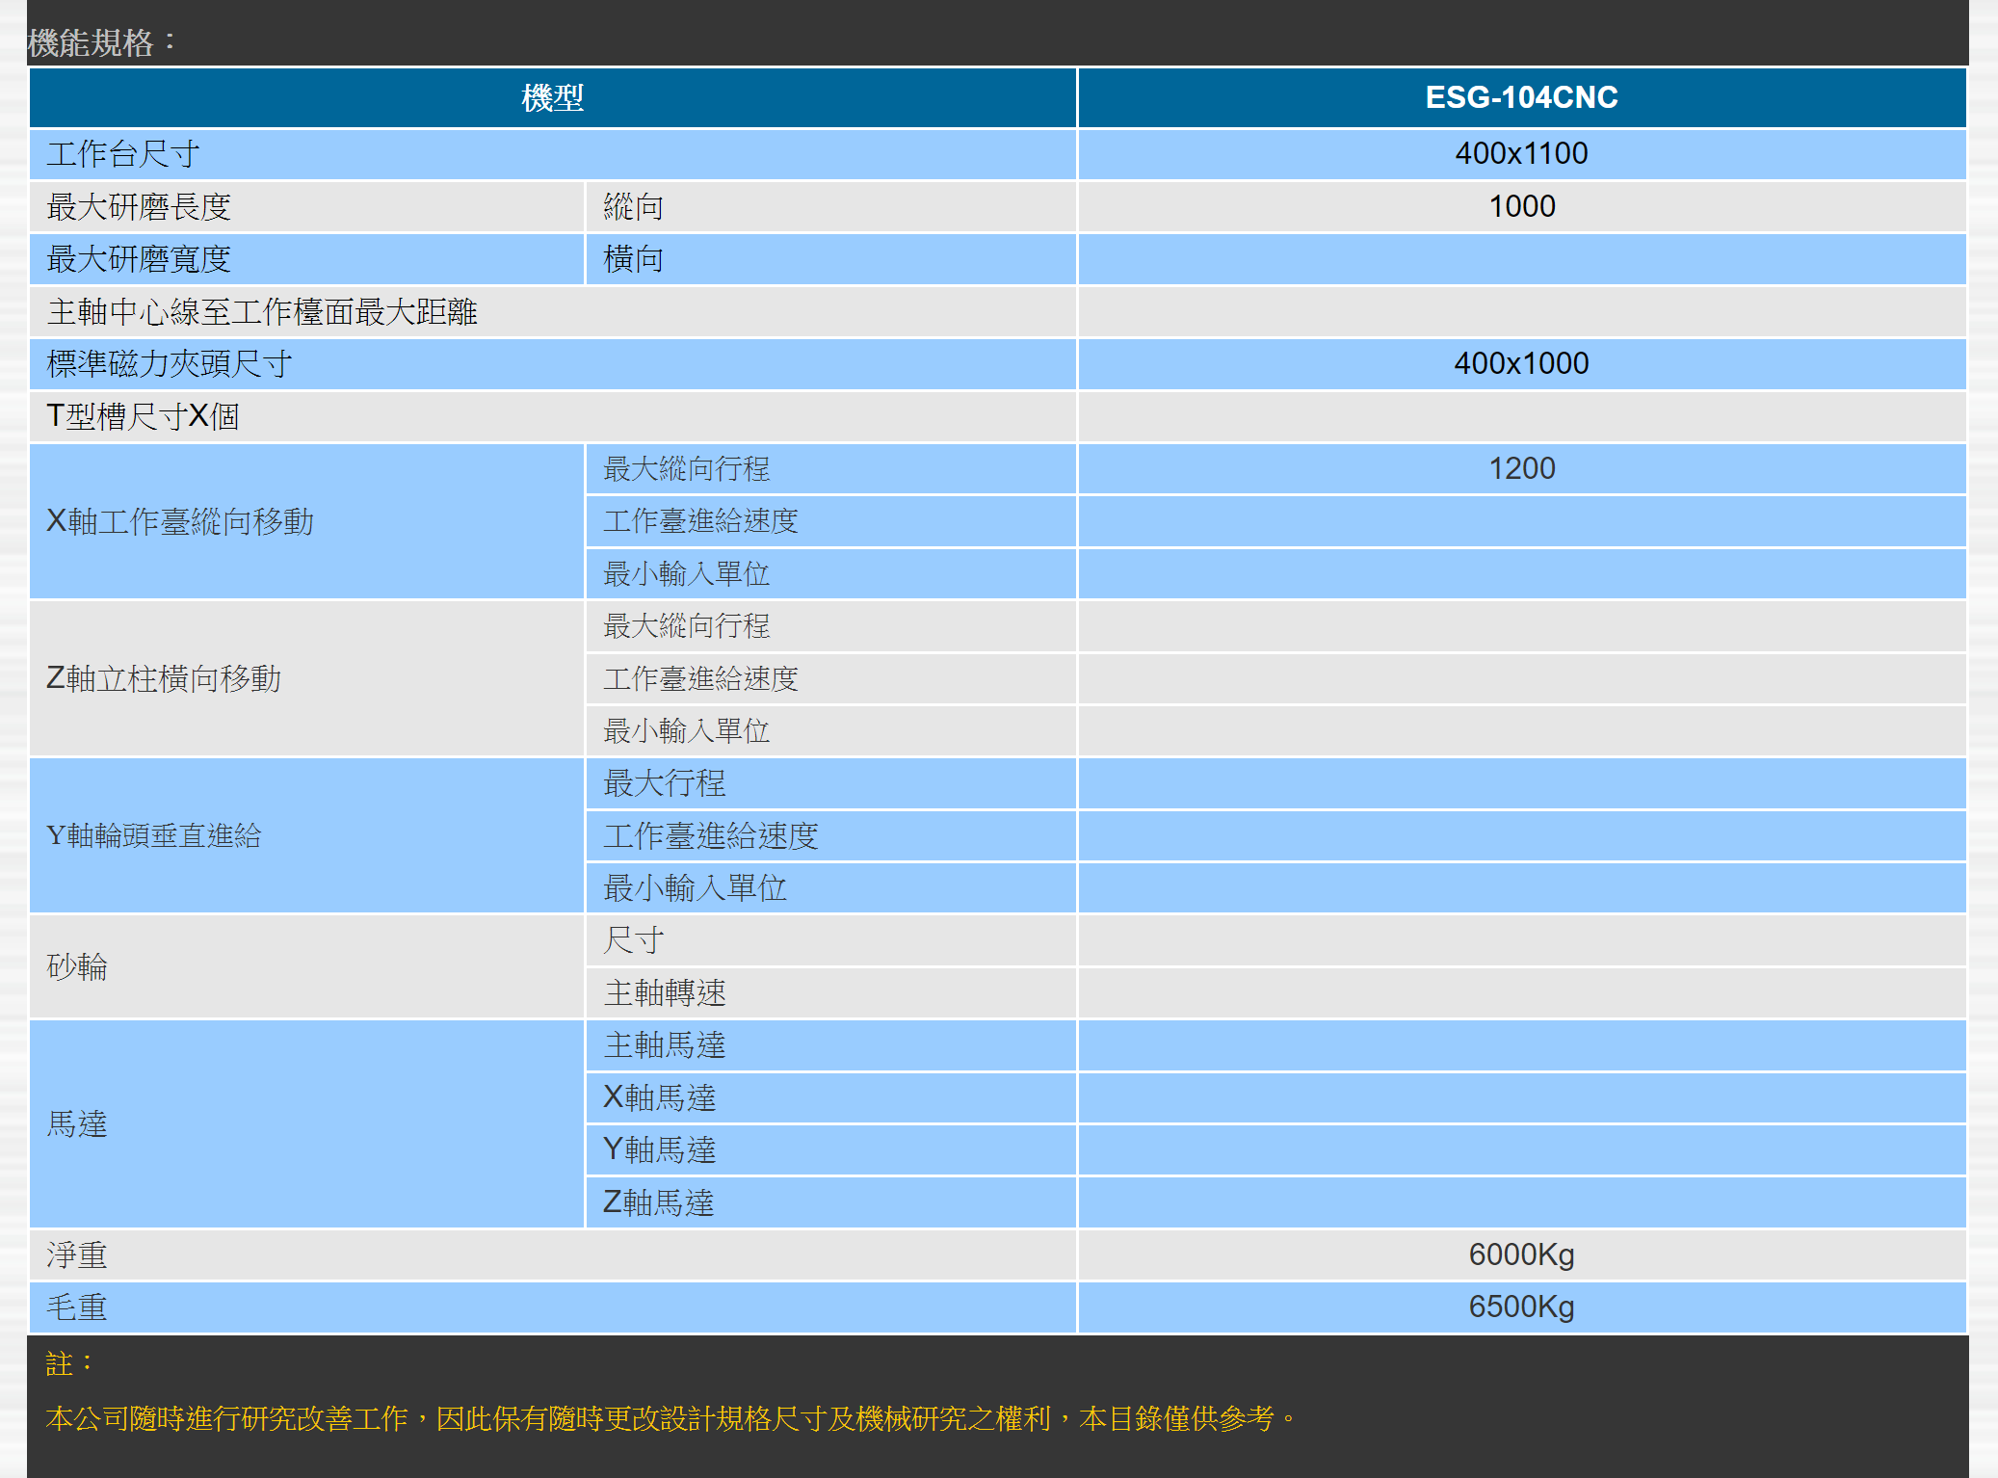Select the 橫向 cell
This screenshot has width=1998, height=1478.
(x=633, y=258)
